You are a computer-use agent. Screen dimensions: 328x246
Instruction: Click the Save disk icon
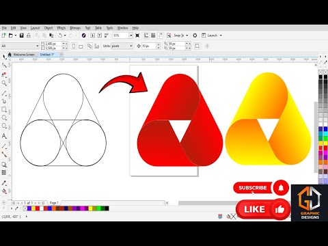(x=22, y=36)
